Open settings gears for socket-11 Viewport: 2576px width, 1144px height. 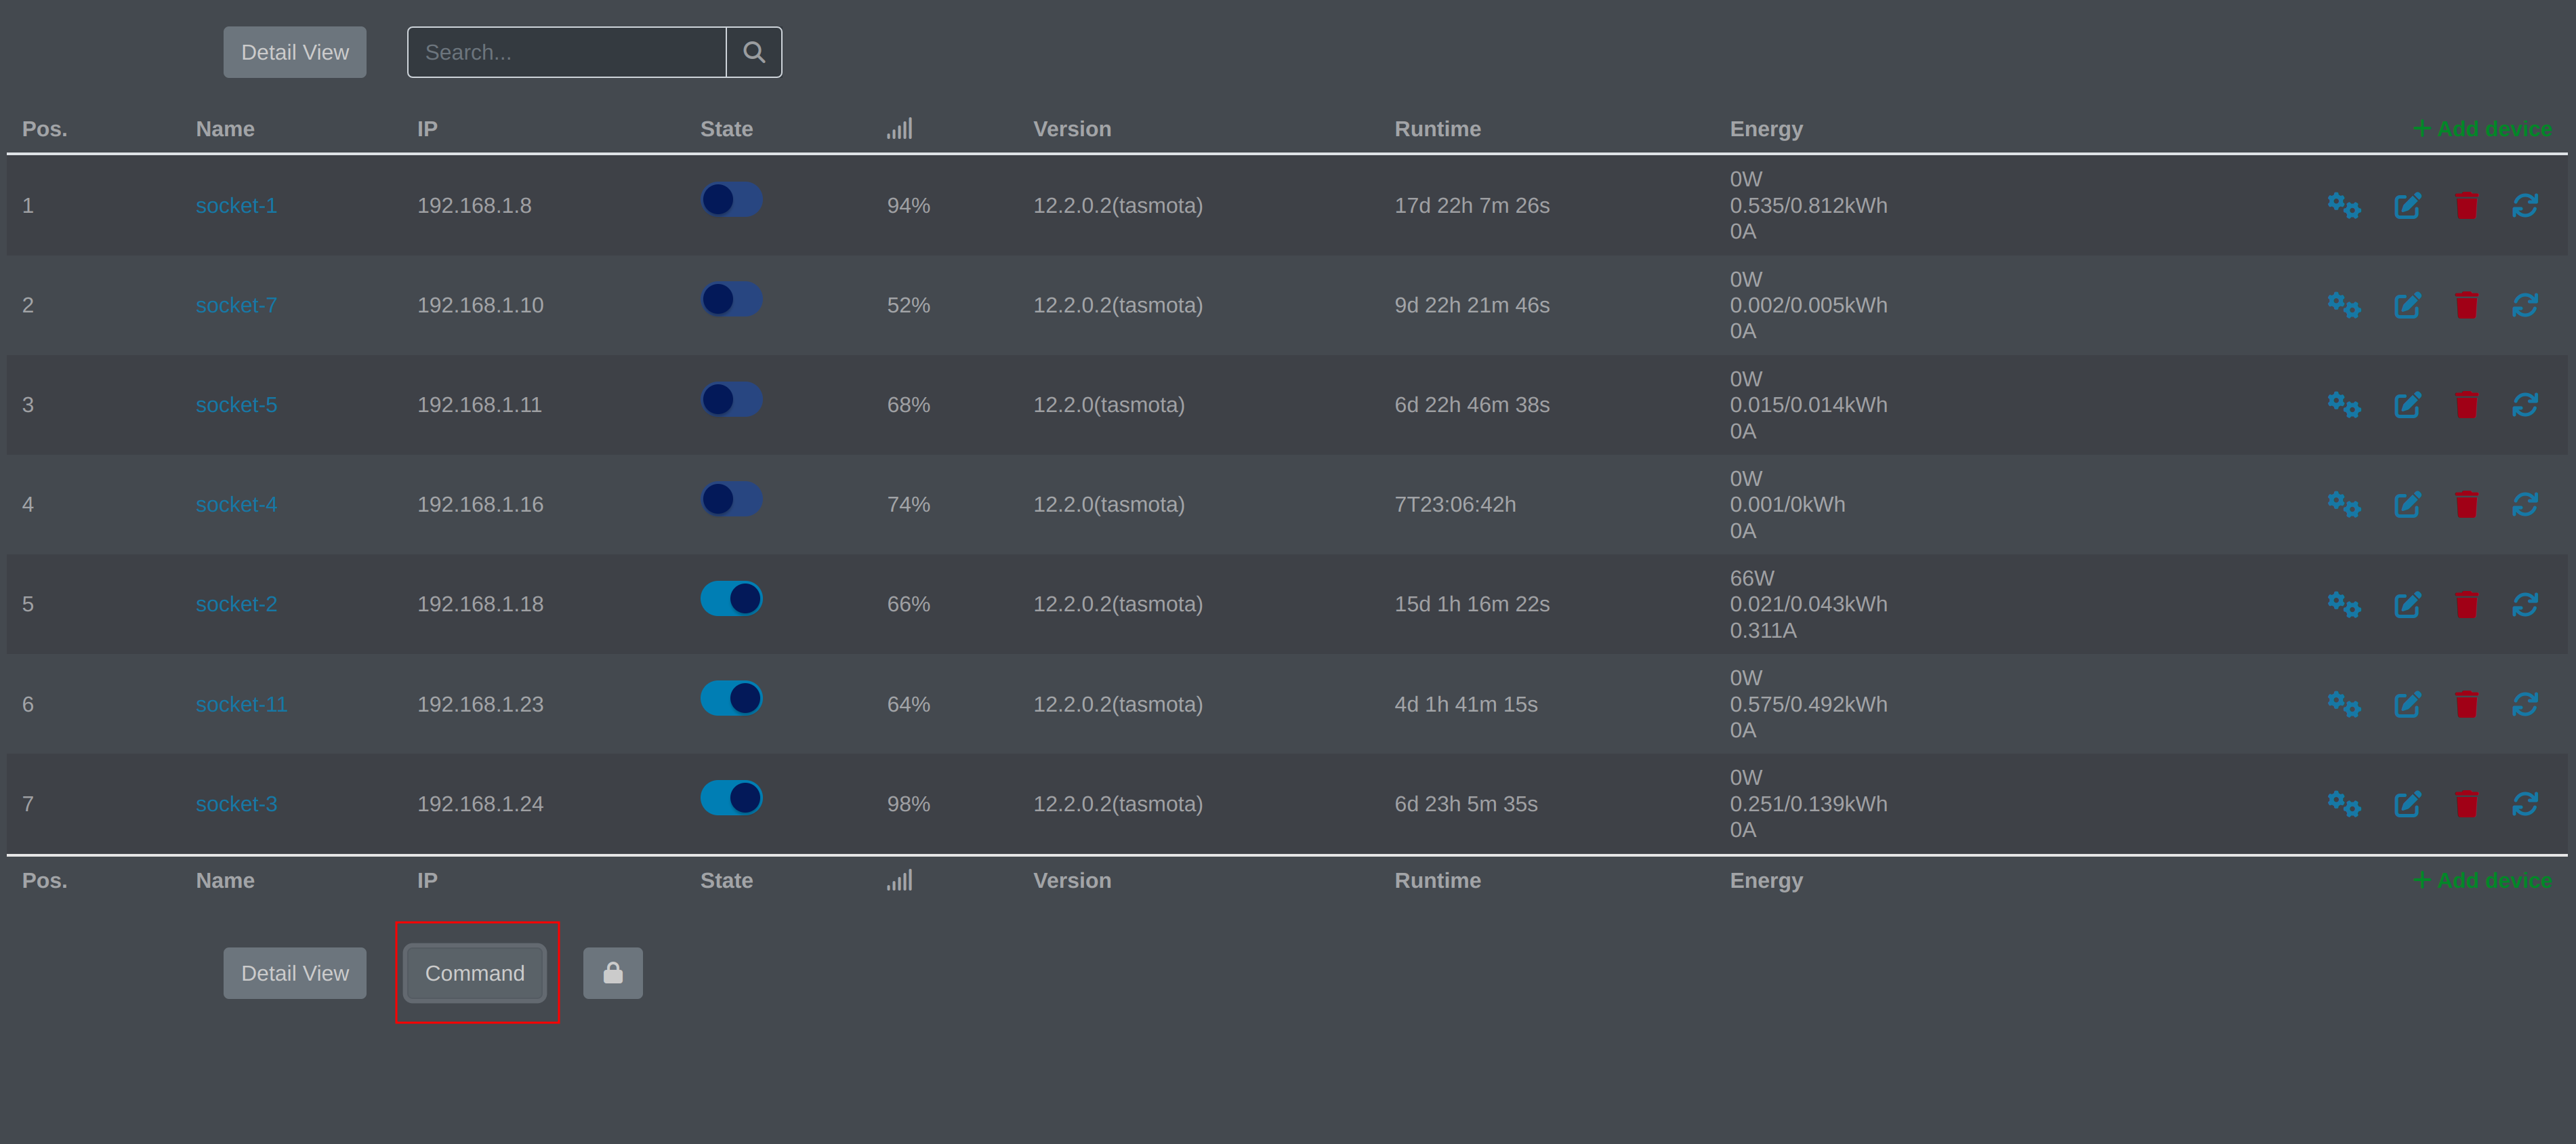pyautogui.click(x=2344, y=704)
